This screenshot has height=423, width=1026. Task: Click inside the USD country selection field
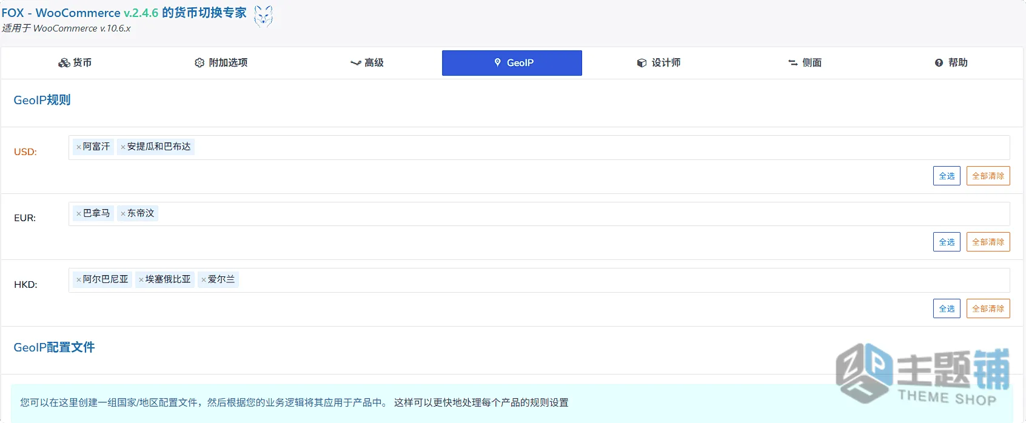click(x=539, y=147)
